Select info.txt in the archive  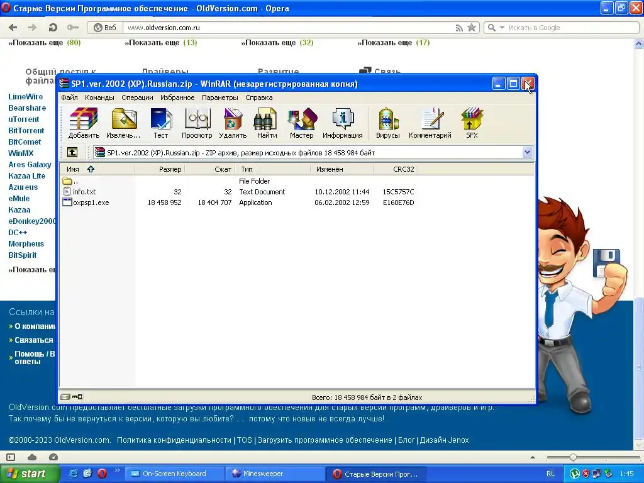pyautogui.click(x=84, y=192)
